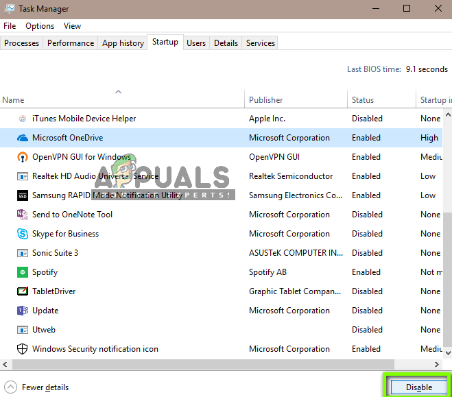Image resolution: width=452 pixels, height=397 pixels.
Task: Click the Teams Update icon
Action: coord(23,311)
